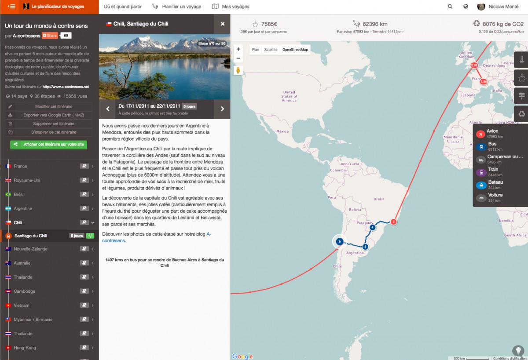Click red map marker 1,36 in France
The width and height of the screenshot is (528, 360).
click(x=483, y=82)
